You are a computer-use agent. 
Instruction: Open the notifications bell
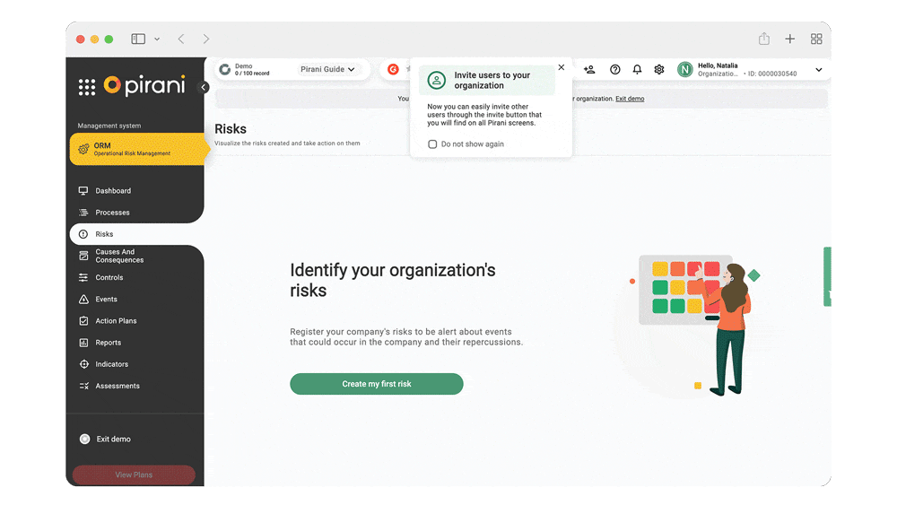pyautogui.click(x=637, y=69)
